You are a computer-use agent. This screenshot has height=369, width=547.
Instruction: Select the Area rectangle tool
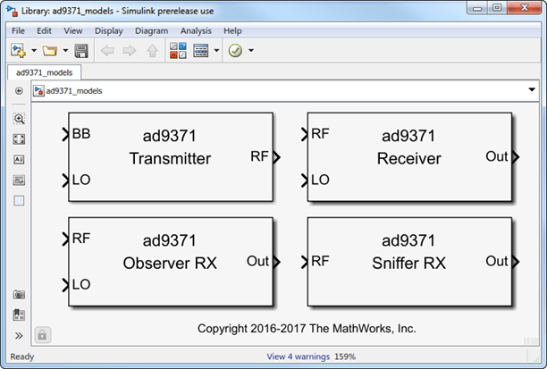point(19,200)
